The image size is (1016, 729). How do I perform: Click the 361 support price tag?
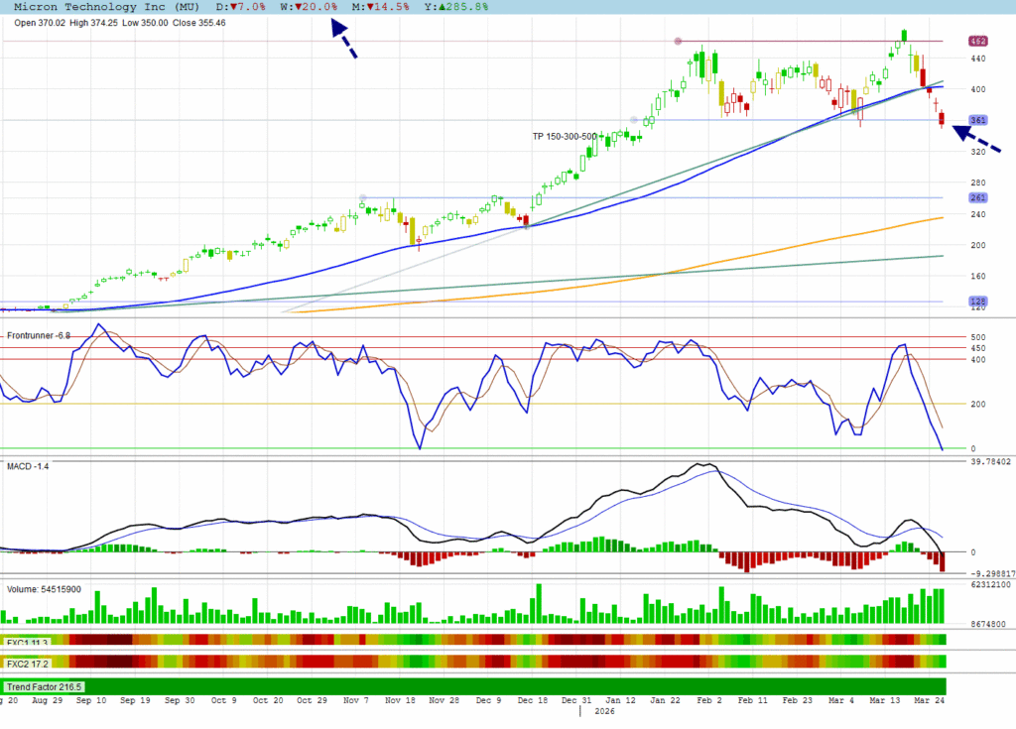(978, 121)
